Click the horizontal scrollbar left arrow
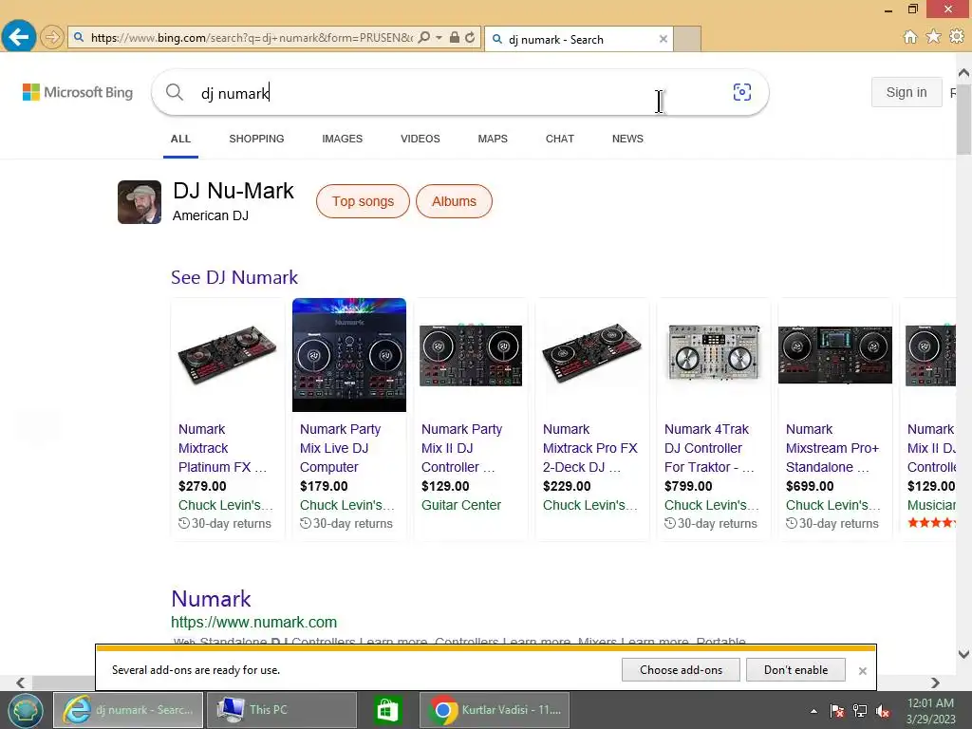Image resolution: width=972 pixels, height=729 pixels. tap(21, 682)
